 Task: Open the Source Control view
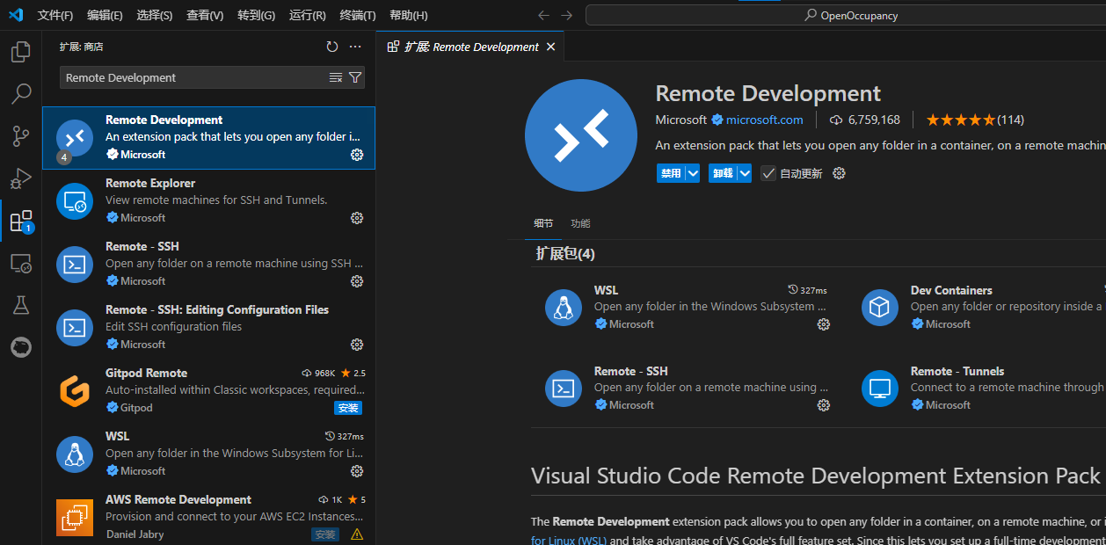click(20, 136)
